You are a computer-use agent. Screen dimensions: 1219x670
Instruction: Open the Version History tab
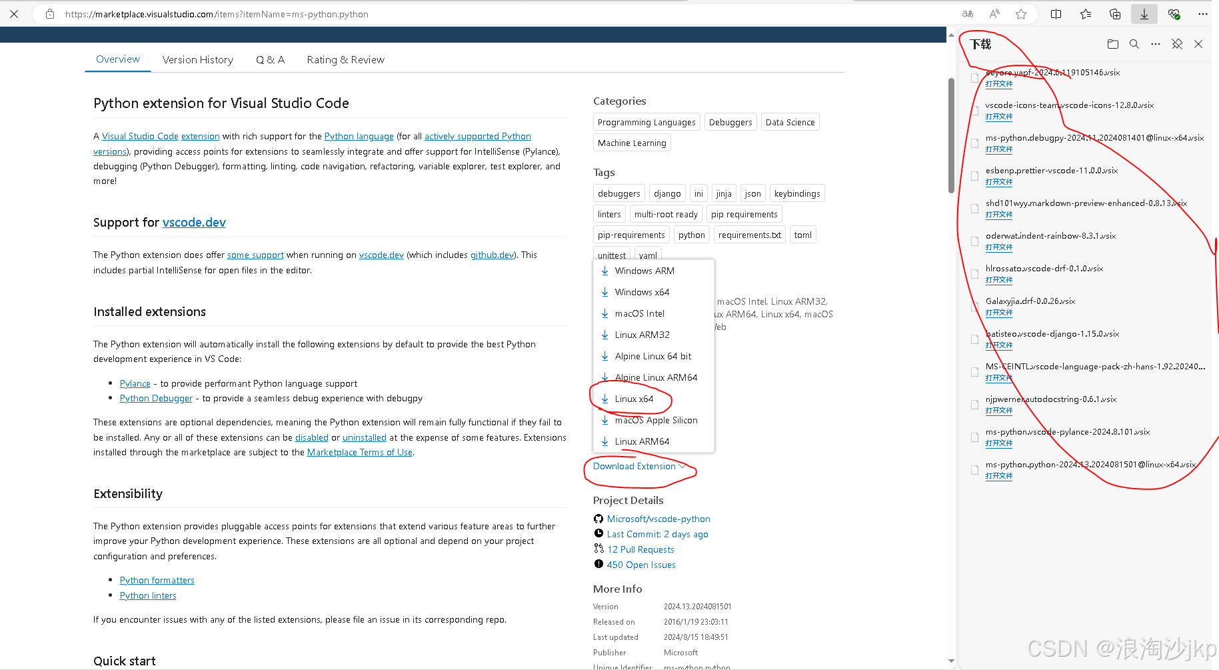[x=198, y=60]
